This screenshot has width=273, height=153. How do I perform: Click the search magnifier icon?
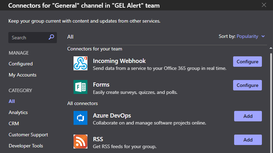pyautogui.click(x=51, y=37)
